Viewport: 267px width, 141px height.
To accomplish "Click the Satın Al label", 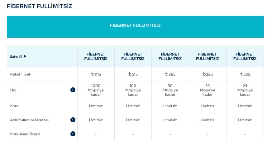I will point(17,56).
